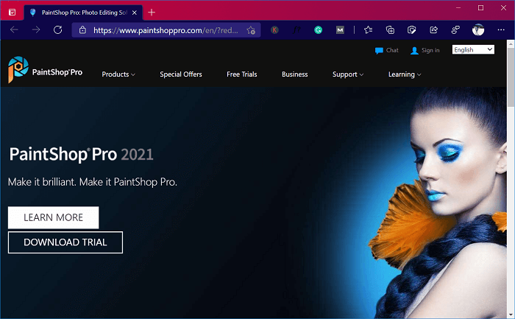Open the f? extension icon
This screenshot has height=319, width=515.
coord(296,30)
